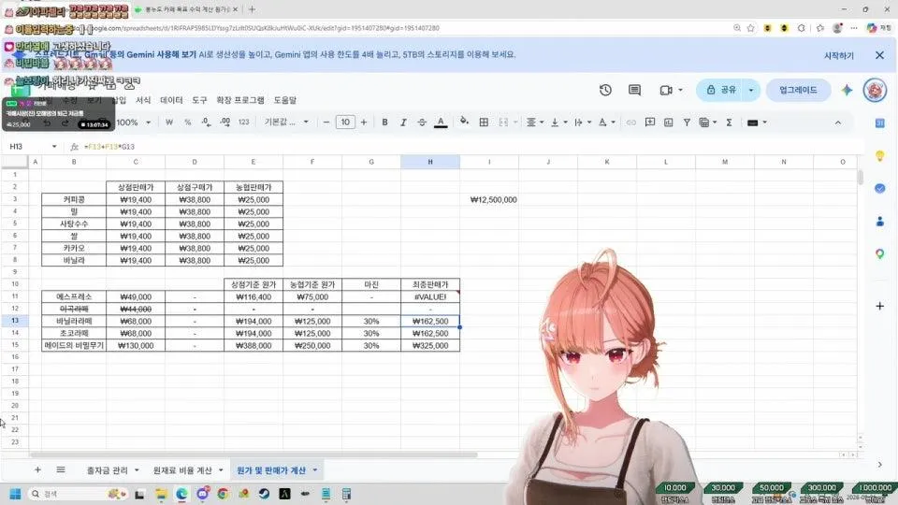Open the Windows Start menu

(16, 494)
